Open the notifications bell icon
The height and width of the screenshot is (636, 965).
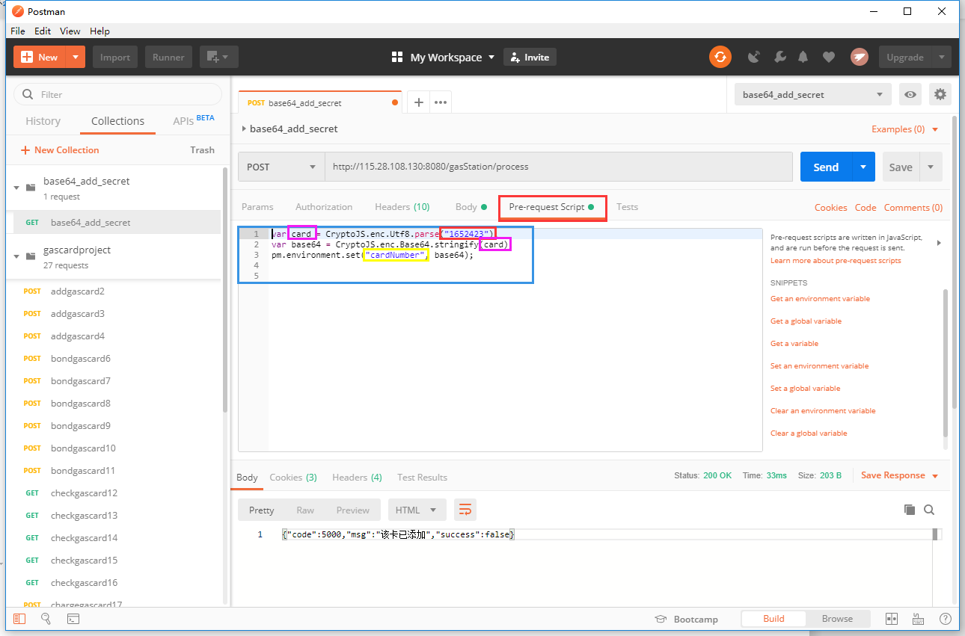802,57
